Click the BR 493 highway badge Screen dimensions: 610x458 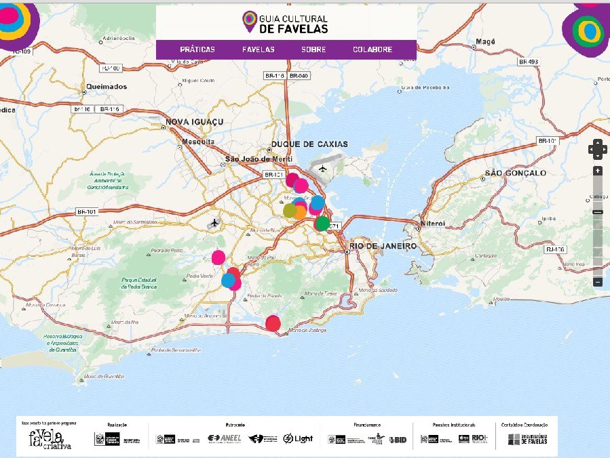(529, 62)
